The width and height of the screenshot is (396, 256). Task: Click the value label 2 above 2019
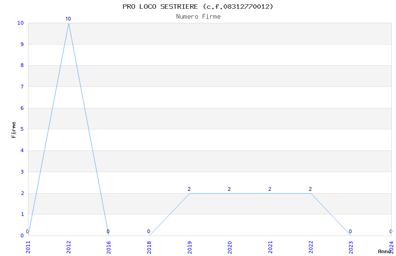point(189,189)
